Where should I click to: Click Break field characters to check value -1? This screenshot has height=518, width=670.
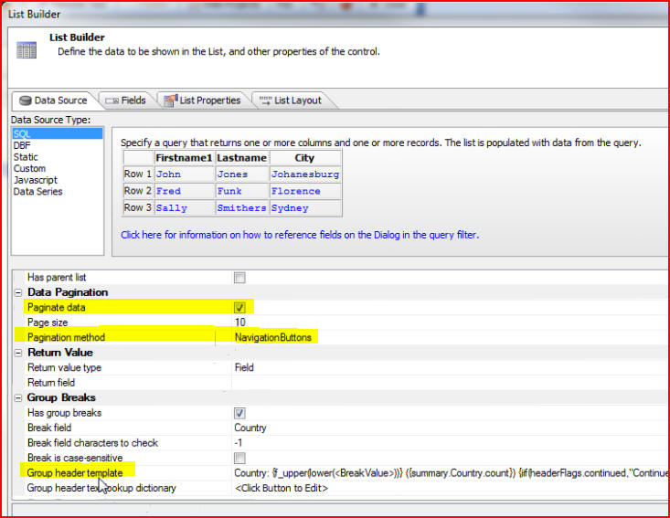click(239, 443)
